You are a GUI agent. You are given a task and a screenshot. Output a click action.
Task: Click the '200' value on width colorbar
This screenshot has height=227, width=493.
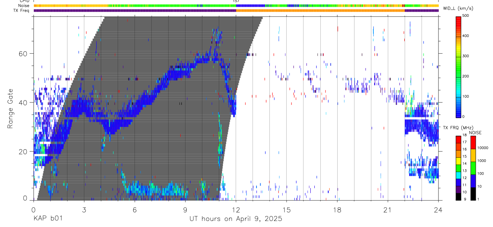coord(466,76)
